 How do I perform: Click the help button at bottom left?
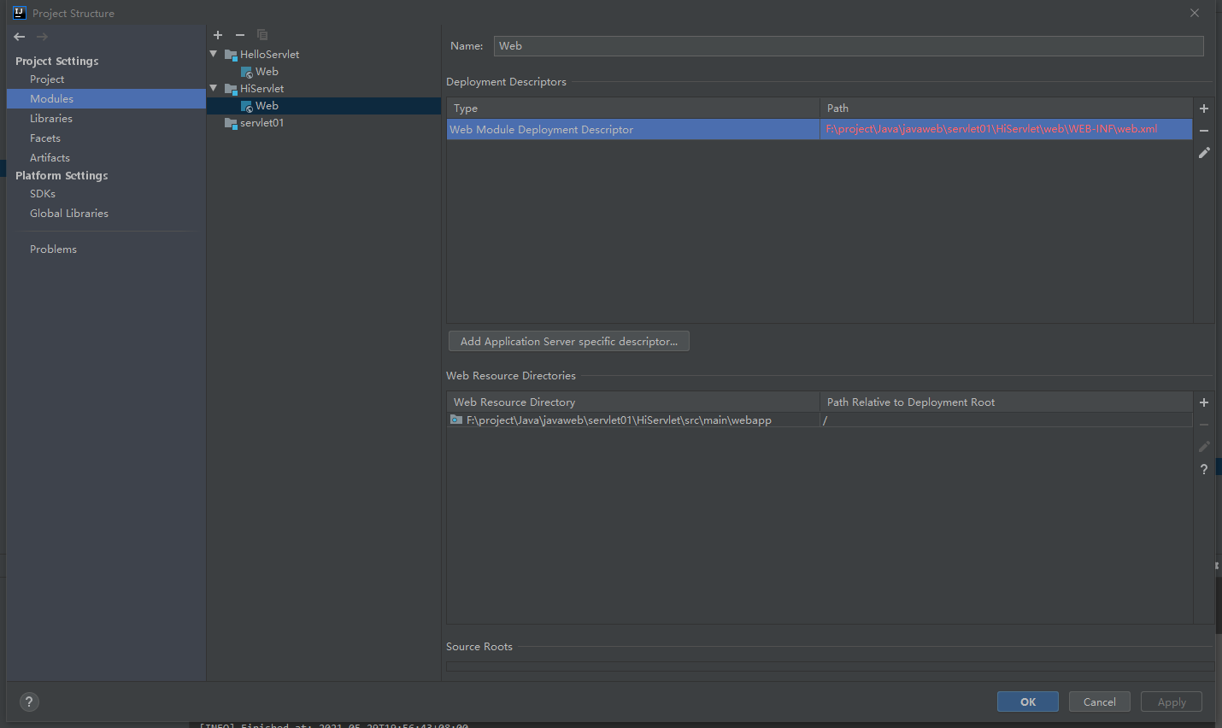29,702
